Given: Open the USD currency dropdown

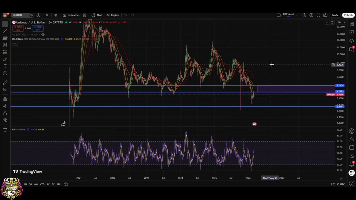Looking at the screenshot, I should pyautogui.click(x=340, y=22).
